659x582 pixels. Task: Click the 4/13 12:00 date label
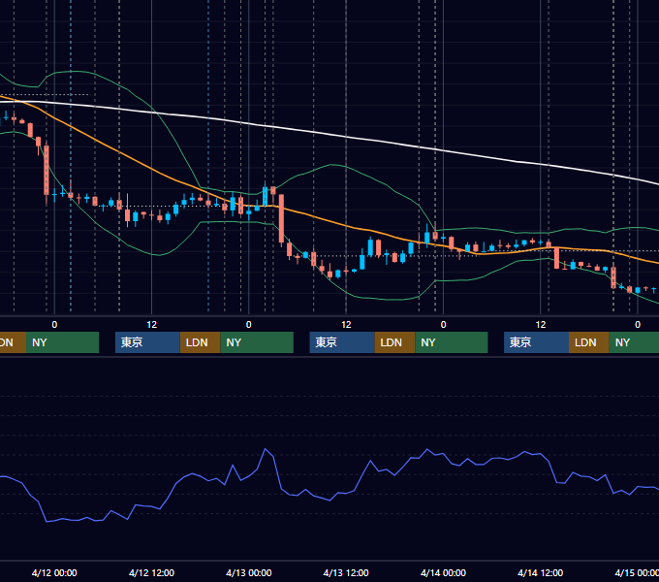[x=346, y=572]
